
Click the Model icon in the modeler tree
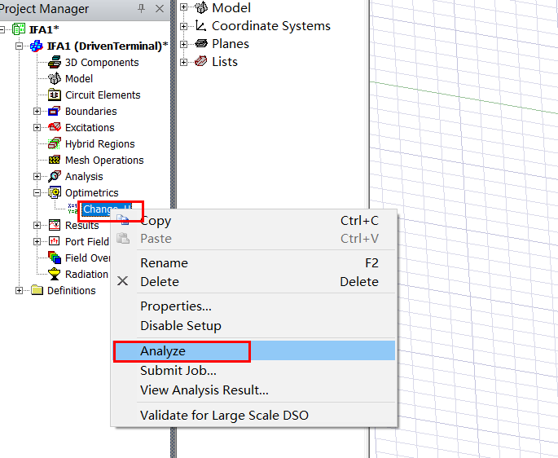tap(201, 7)
